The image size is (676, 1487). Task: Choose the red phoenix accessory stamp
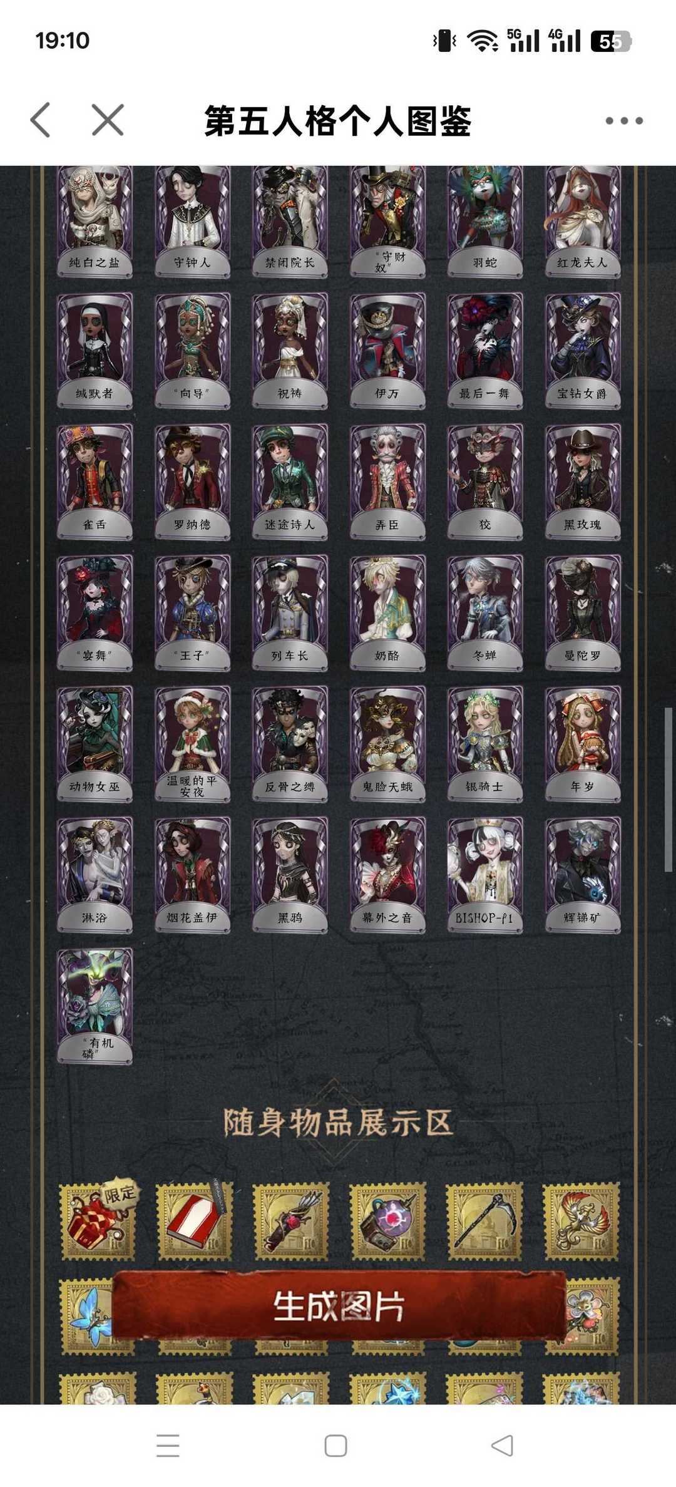581,1221
